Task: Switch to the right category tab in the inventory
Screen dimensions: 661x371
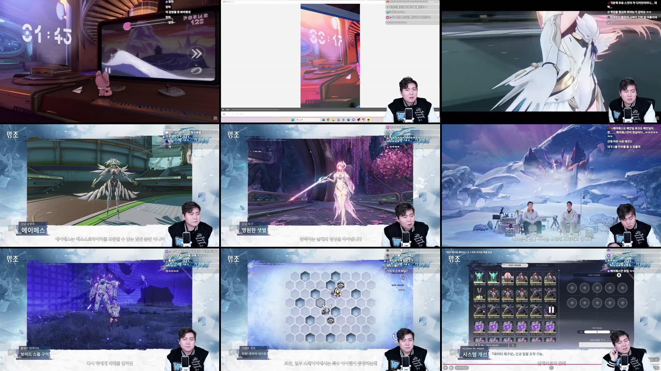Action: tap(542, 265)
